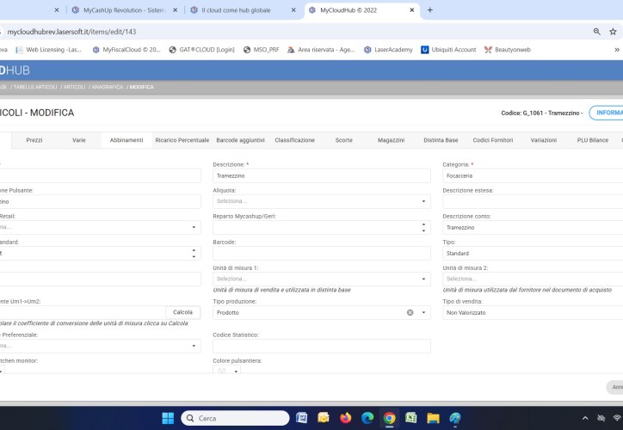Click the browser zoom magnifier icon
Image resolution: width=623 pixels, height=430 pixels.
[597, 30]
